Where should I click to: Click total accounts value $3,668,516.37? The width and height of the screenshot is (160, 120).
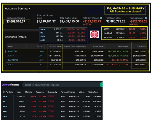pyautogui.click(x=16, y=21)
